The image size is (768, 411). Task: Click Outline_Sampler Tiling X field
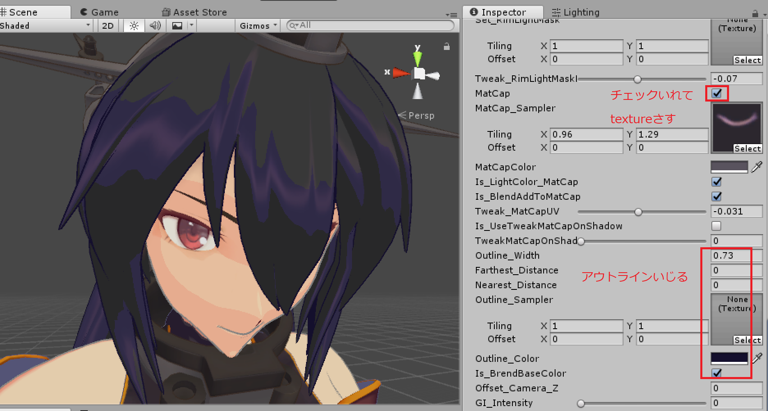click(586, 326)
